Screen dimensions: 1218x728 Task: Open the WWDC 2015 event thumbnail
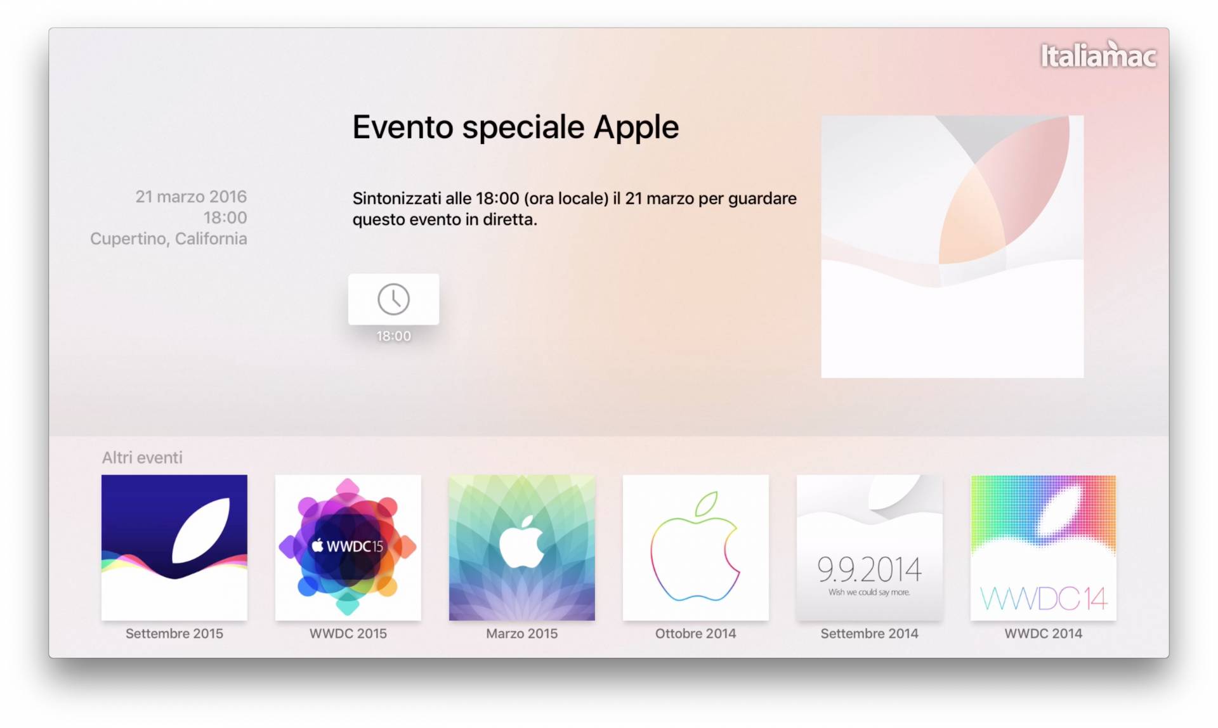348,547
